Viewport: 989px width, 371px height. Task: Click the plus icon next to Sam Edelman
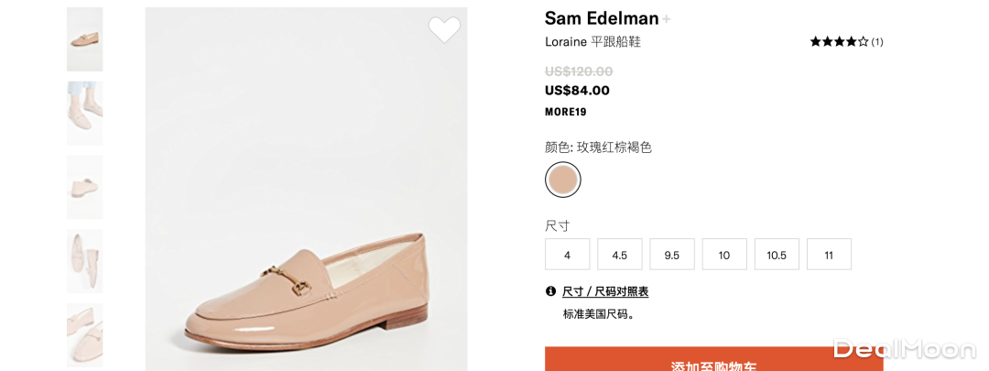(667, 19)
